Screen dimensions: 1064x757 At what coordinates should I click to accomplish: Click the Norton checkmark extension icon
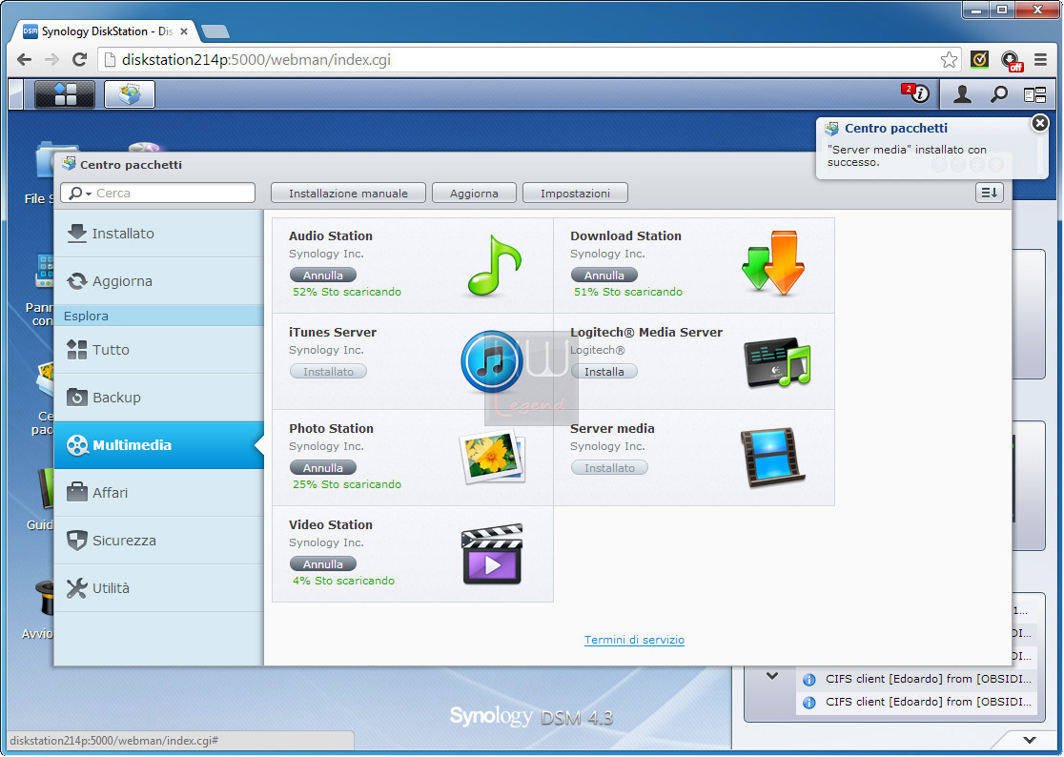click(979, 60)
